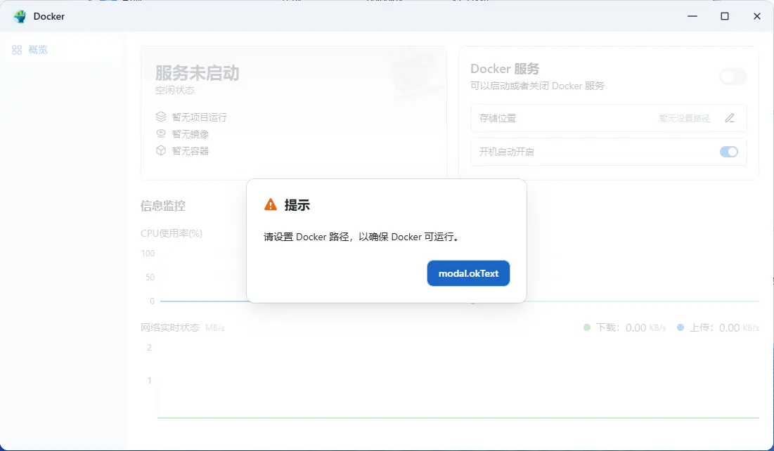The height and width of the screenshot is (451, 774).
Task: Minimize the Docker window
Action: click(692, 16)
